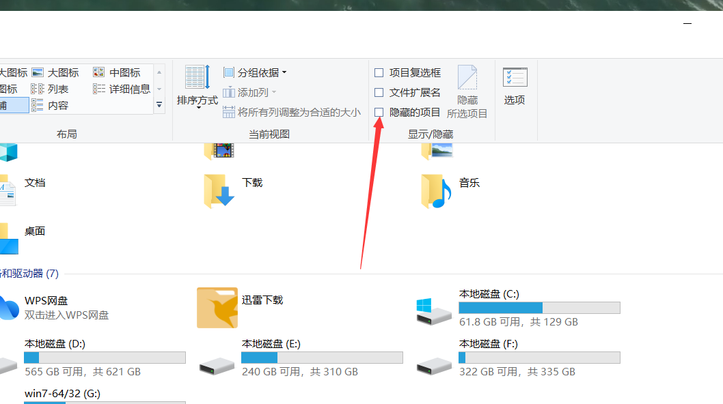Enable 隐藏的项目 (hidden items) checkbox
The height and width of the screenshot is (404, 723).
(x=379, y=112)
